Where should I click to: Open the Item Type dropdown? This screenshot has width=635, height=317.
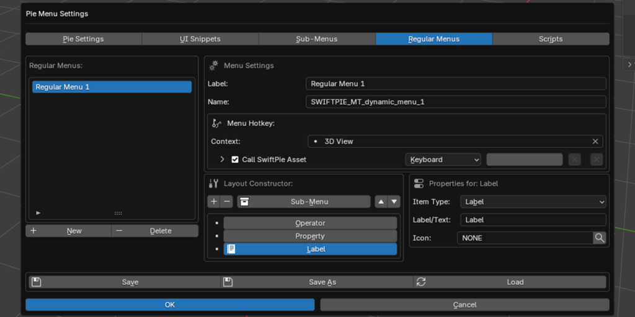[x=533, y=201]
